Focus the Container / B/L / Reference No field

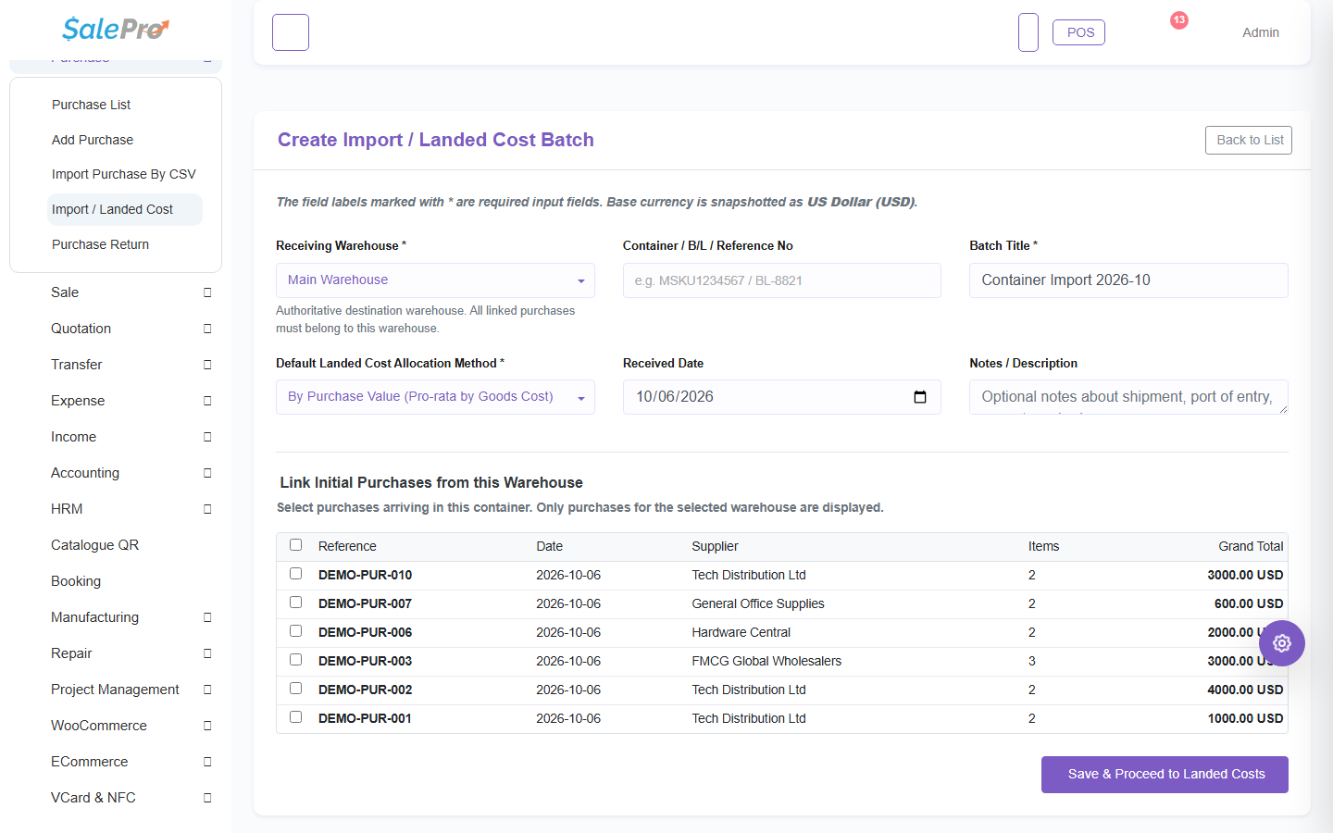pos(782,280)
